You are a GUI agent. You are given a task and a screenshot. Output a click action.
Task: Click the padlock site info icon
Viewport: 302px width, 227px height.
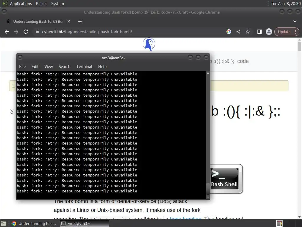click(37, 32)
